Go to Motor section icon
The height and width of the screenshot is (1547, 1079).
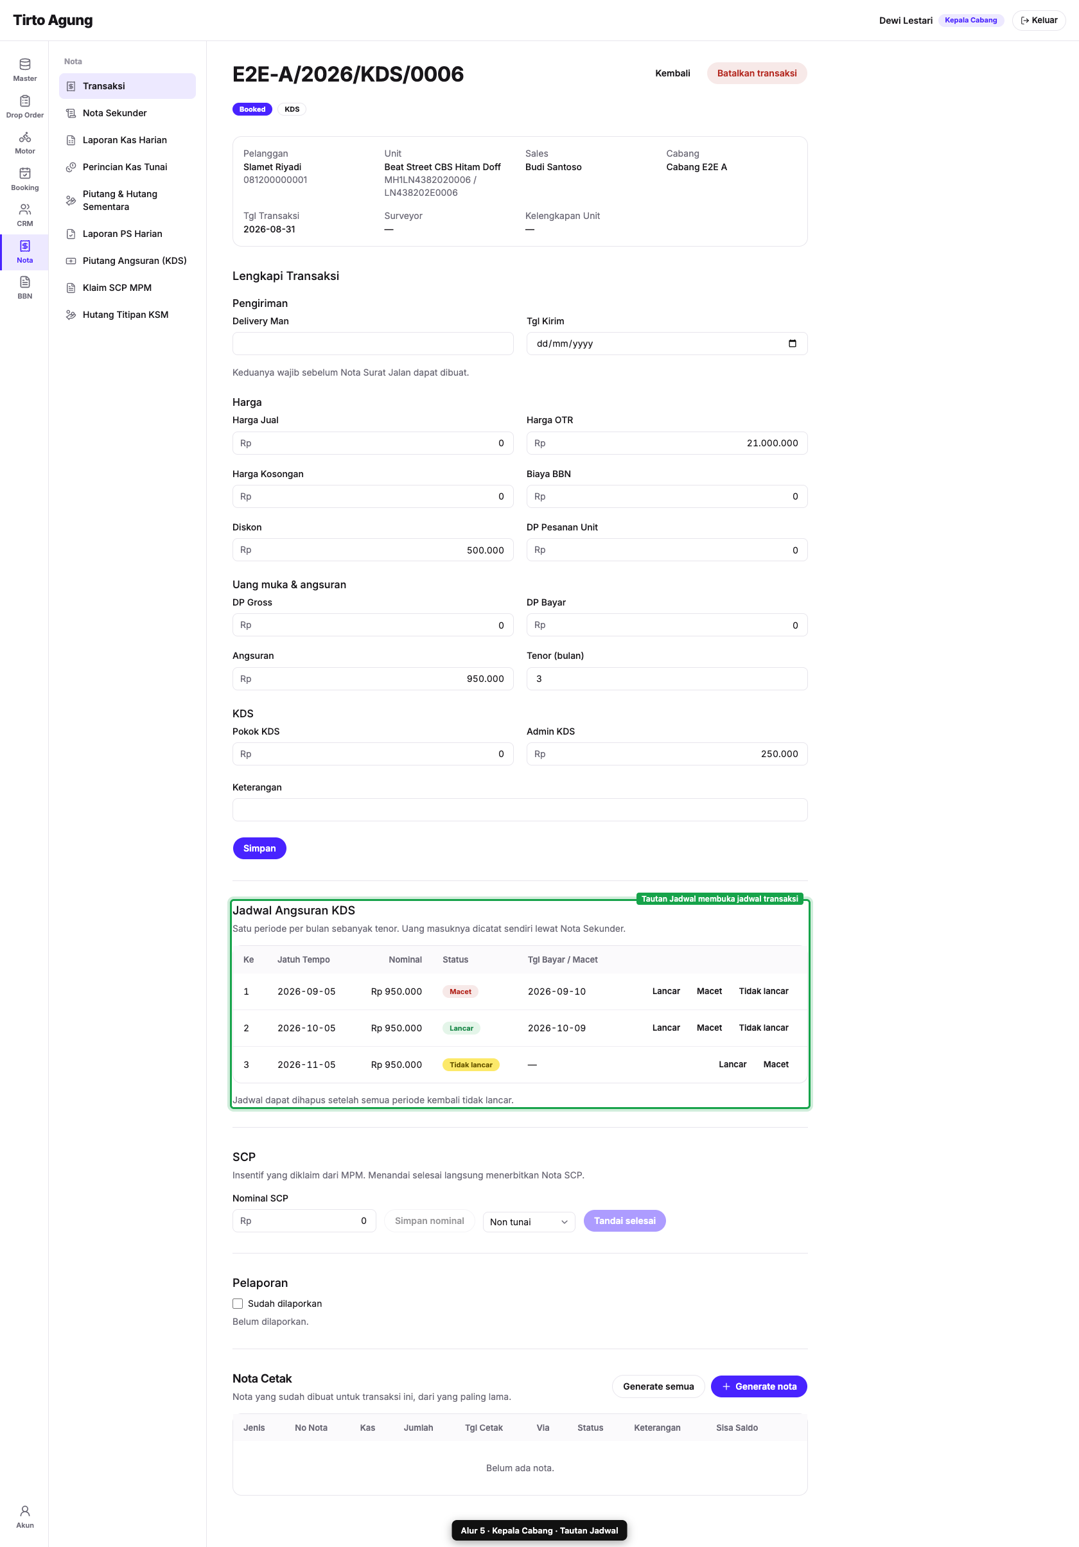25,137
